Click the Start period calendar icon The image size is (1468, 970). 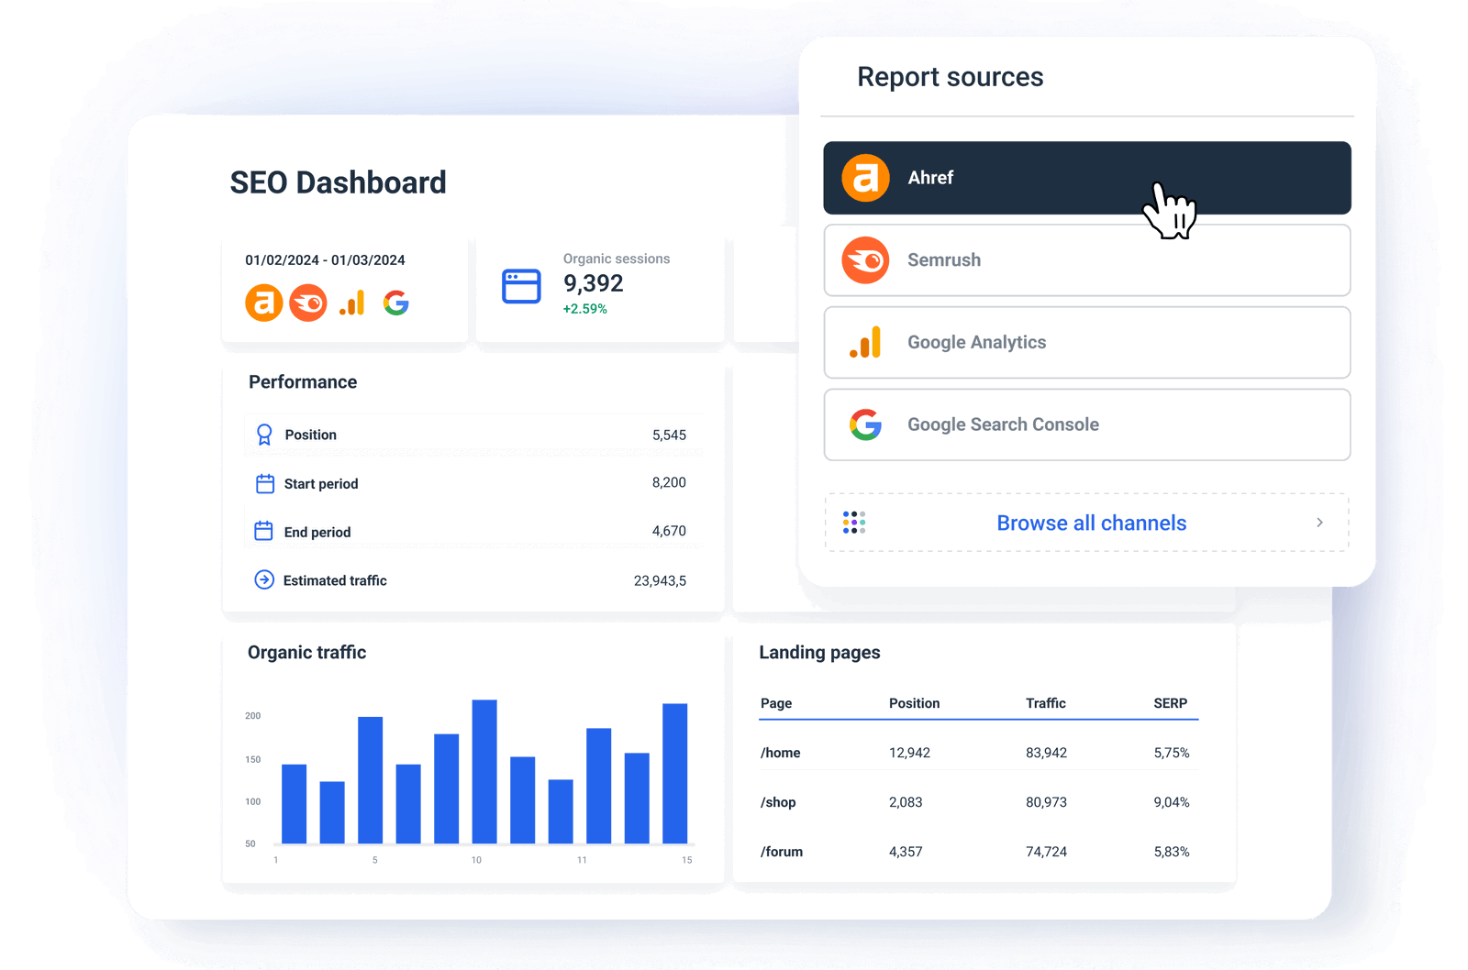(264, 483)
